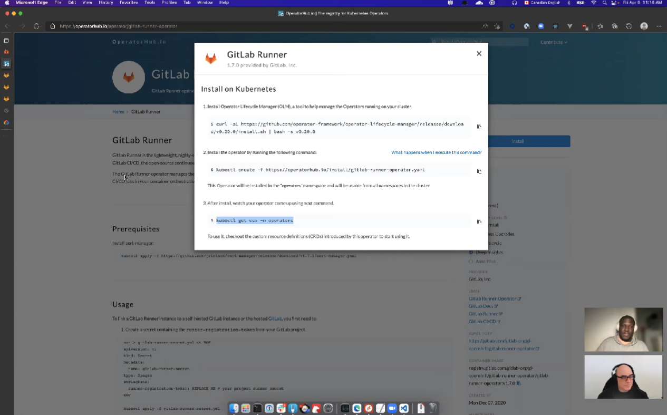Open Launchpad from the Dock
Image resolution: width=667 pixels, height=415 pixels.
pos(246,408)
